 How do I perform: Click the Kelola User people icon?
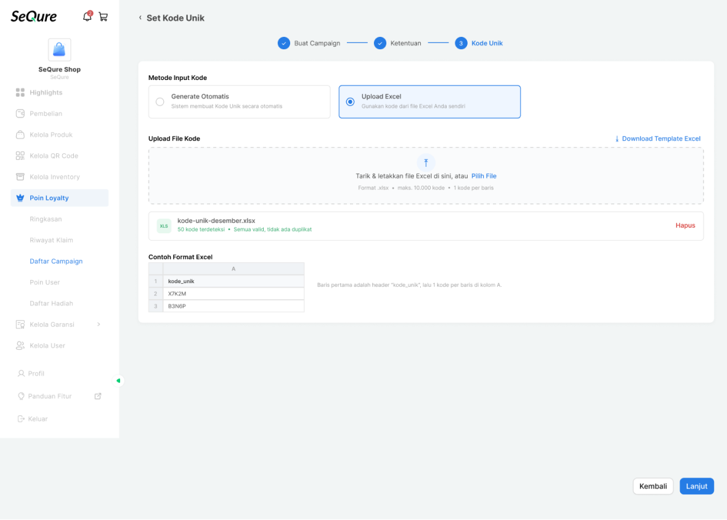pyautogui.click(x=20, y=345)
